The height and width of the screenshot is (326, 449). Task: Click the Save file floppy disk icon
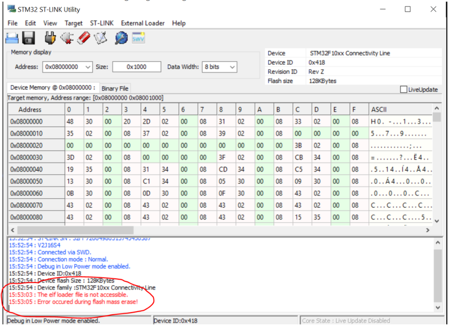(29, 38)
